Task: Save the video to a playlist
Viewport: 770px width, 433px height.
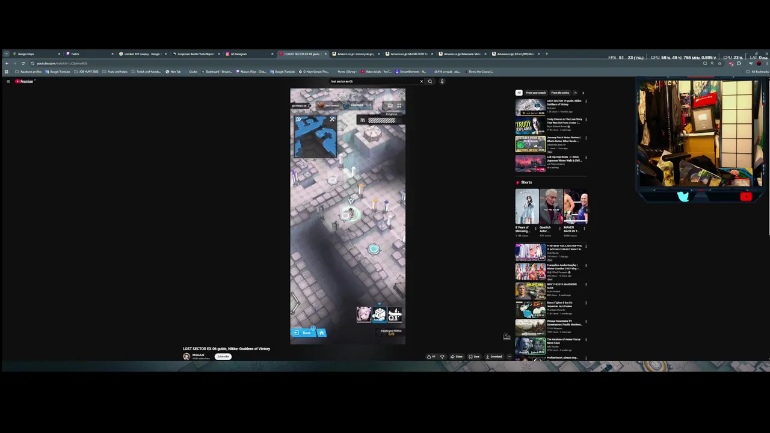Action: [x=474, y=357]
